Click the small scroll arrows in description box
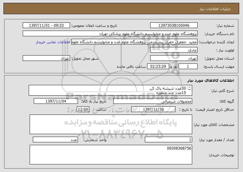This screenshot has height=172, width=243. coord(189,88)
